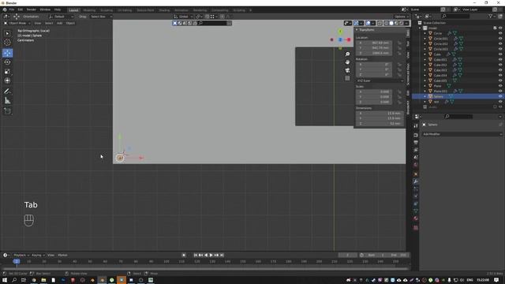This screenshot has width=505, height=284.
Task: Toggle the camera view icon in the viewport
Action: (347, 70)
